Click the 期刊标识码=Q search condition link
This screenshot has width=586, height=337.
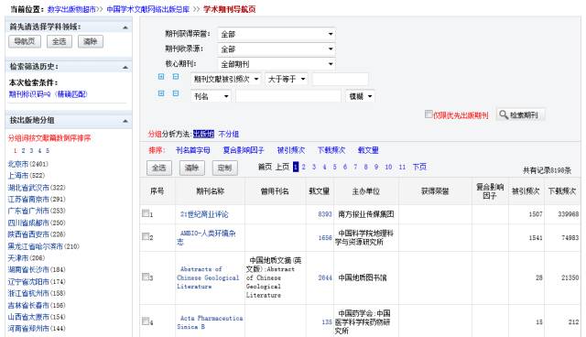coord(48,94)
